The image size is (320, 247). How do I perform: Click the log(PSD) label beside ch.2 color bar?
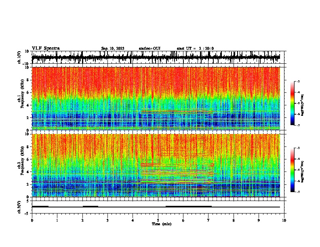303,172
